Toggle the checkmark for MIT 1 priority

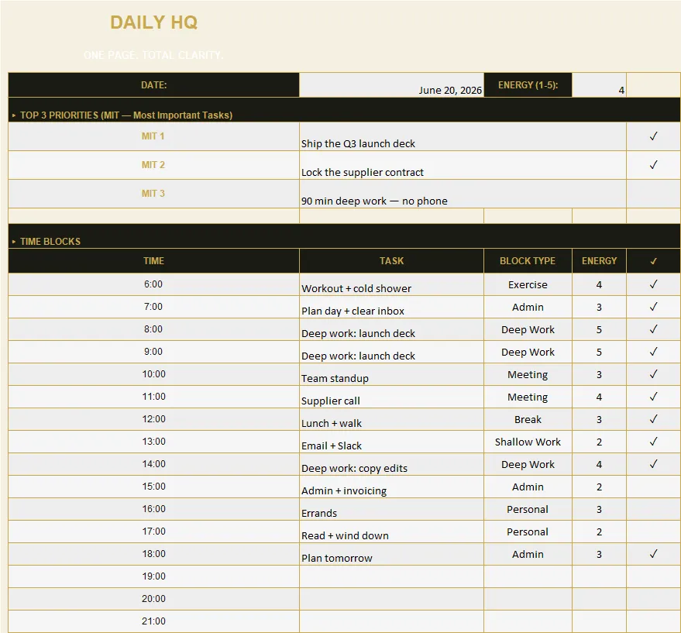click(x=653, y=136)
